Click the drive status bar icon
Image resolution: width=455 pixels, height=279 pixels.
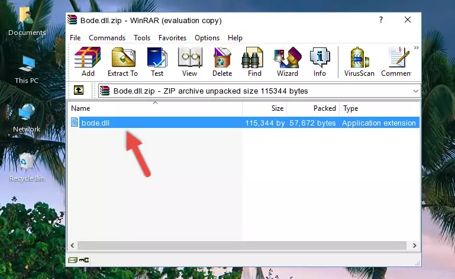coord(73,260)
